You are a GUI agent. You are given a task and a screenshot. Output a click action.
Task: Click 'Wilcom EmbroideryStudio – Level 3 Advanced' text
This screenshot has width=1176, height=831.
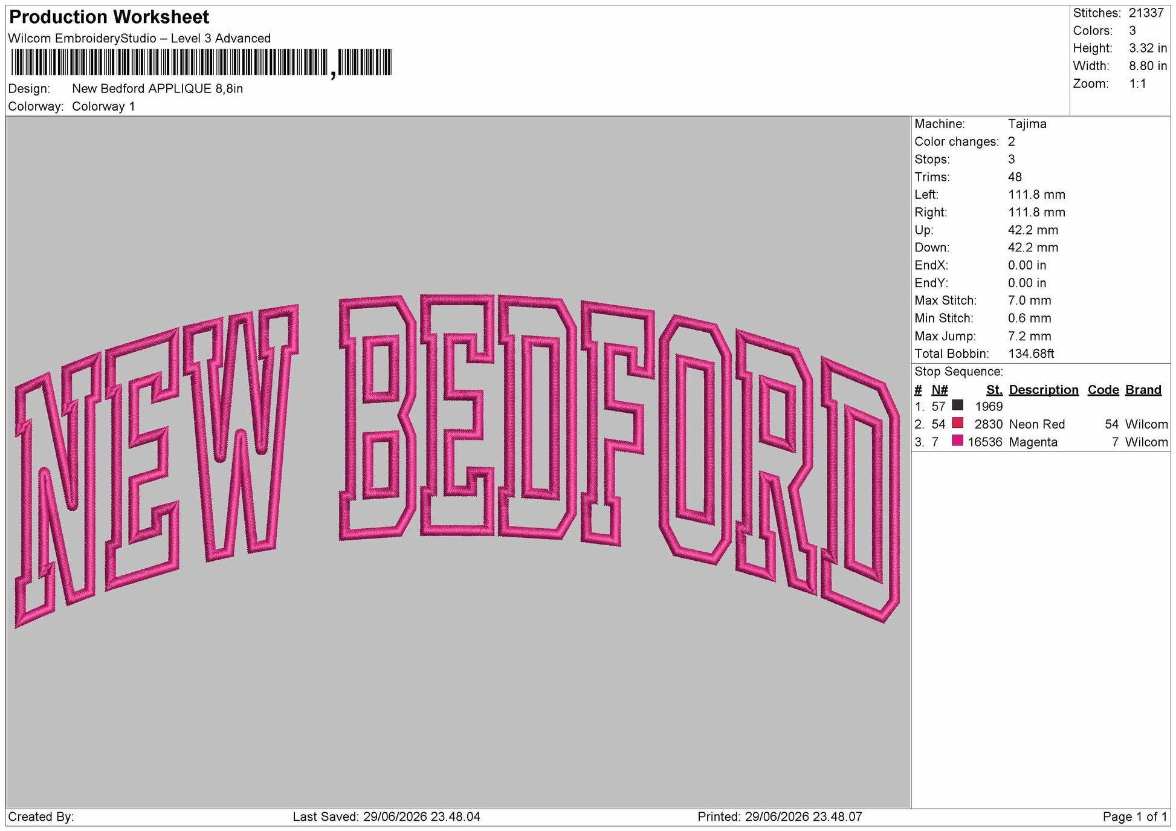click(x=140, y=39)
